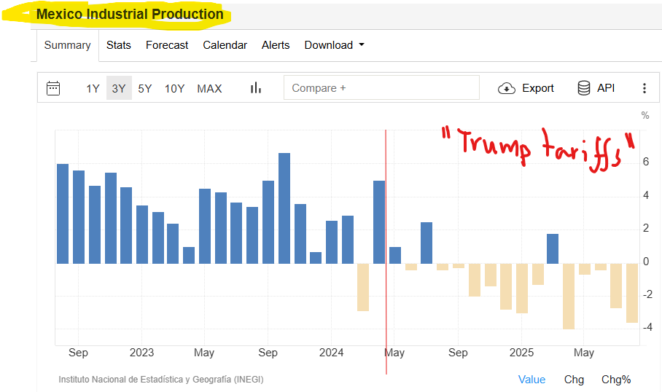
Task: Open the three-dot more options menu
Action: click(x=644, y=88)
